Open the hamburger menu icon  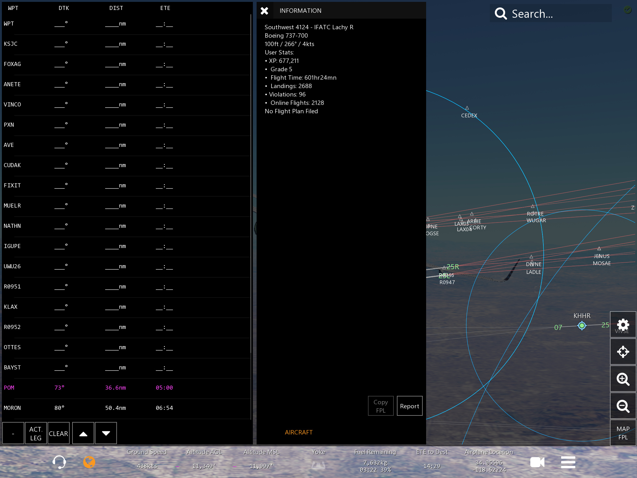click(x=568, y=462)
